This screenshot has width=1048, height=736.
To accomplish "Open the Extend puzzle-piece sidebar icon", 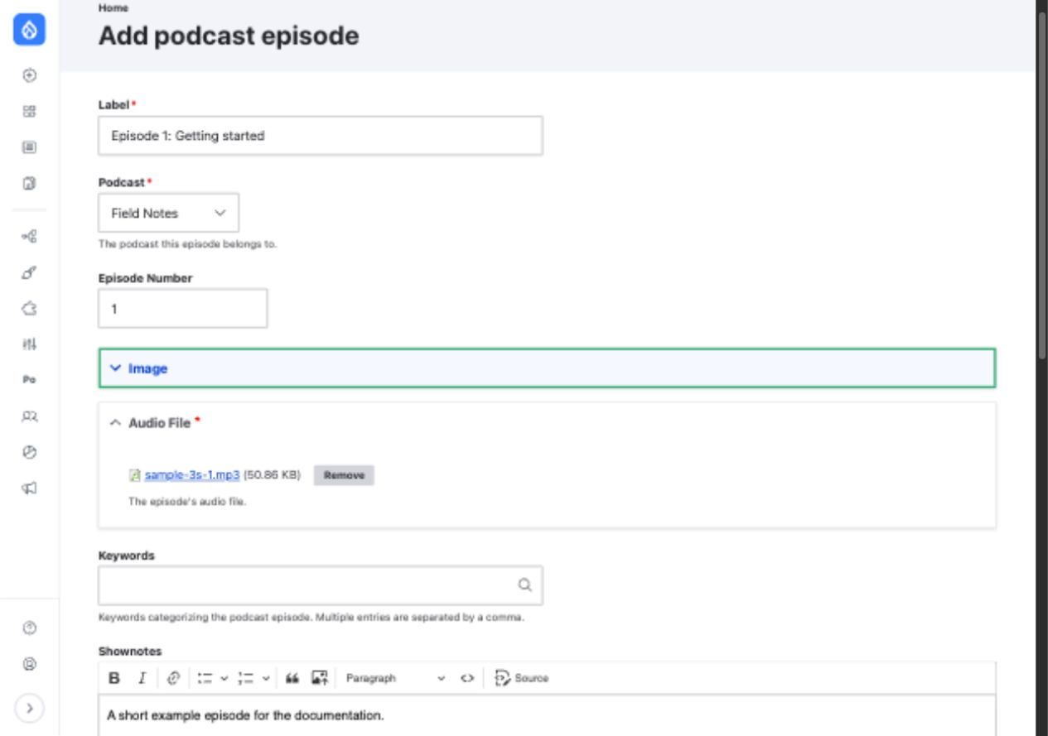I will click(x=29, y=308).
